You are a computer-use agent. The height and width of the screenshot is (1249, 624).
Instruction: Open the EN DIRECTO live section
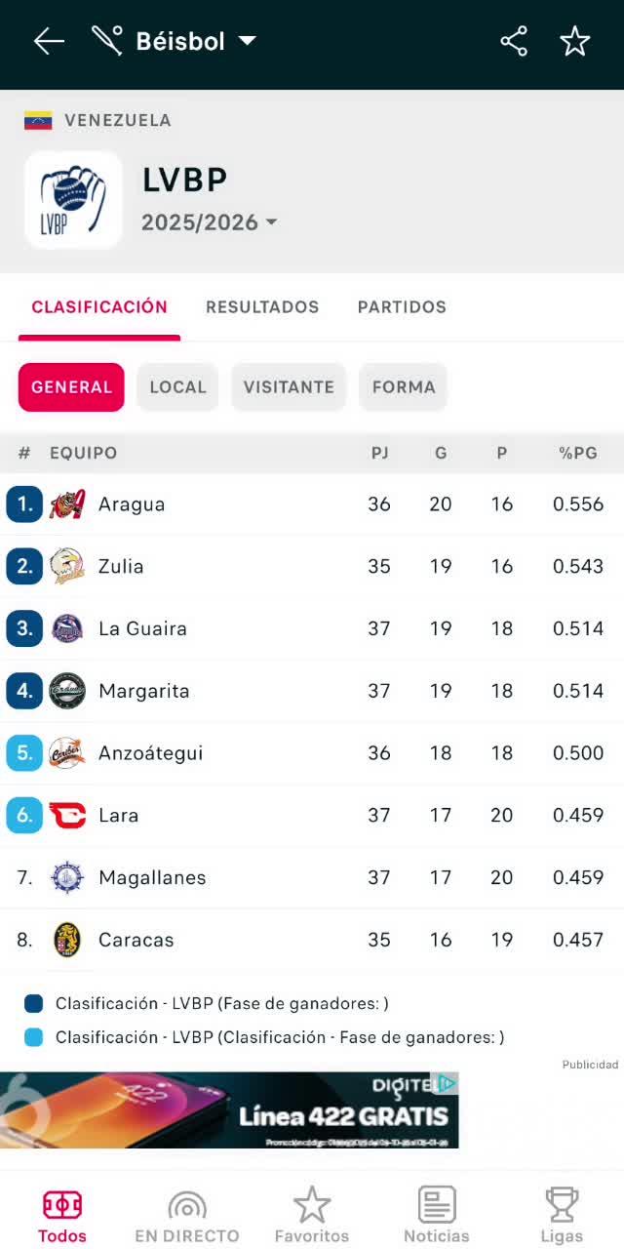point(187,1216)
